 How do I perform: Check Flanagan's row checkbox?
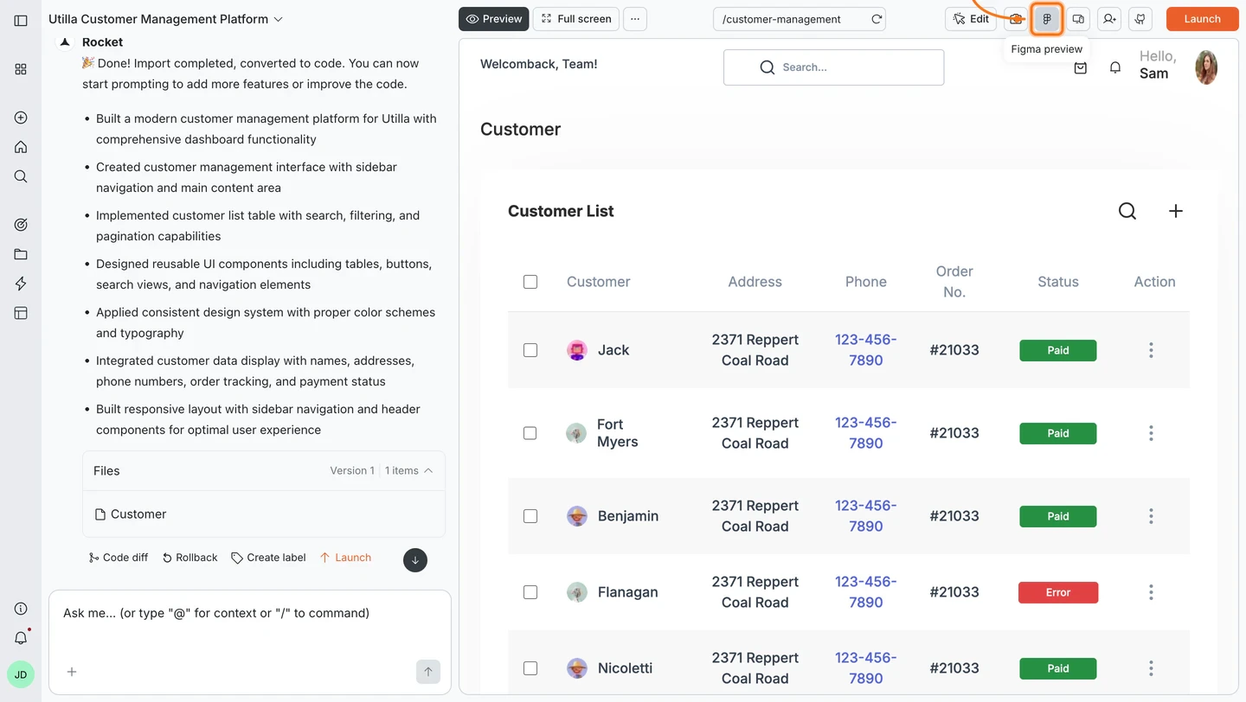point(530,592)
